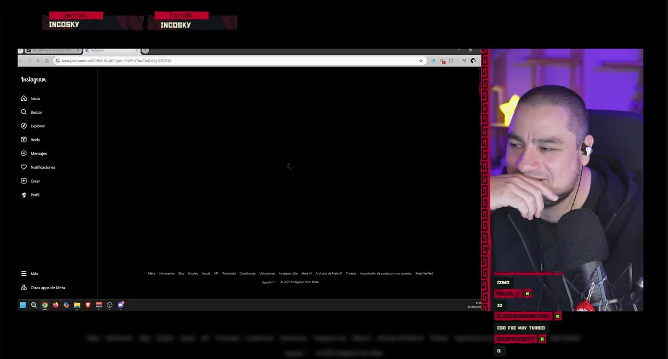Open Inicio in the Instagram sidebar
Image resolution: width=668 pixels, height=359 pixels.
(30, 98)
